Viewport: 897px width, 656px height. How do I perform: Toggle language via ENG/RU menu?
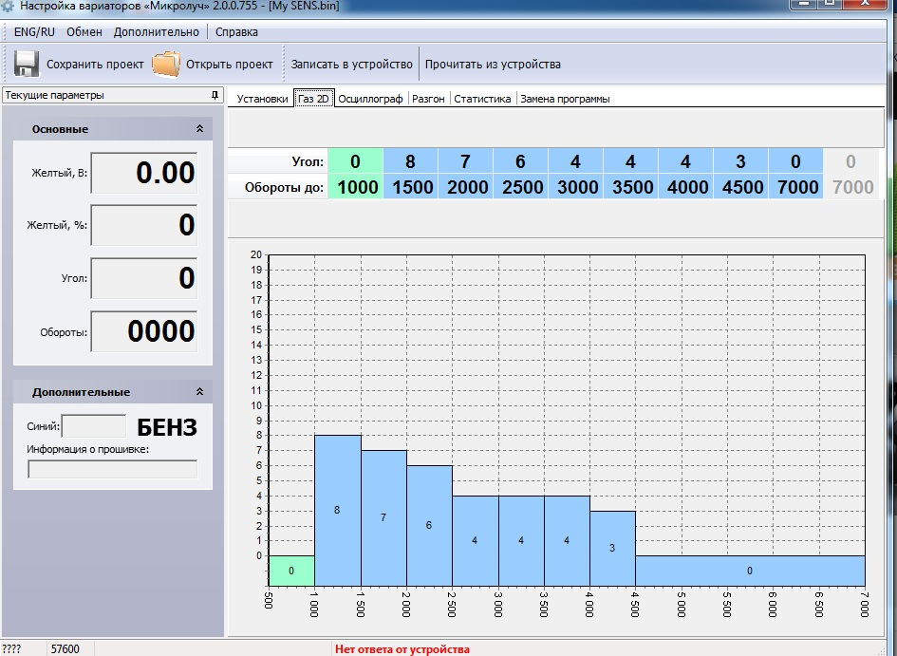34,31
